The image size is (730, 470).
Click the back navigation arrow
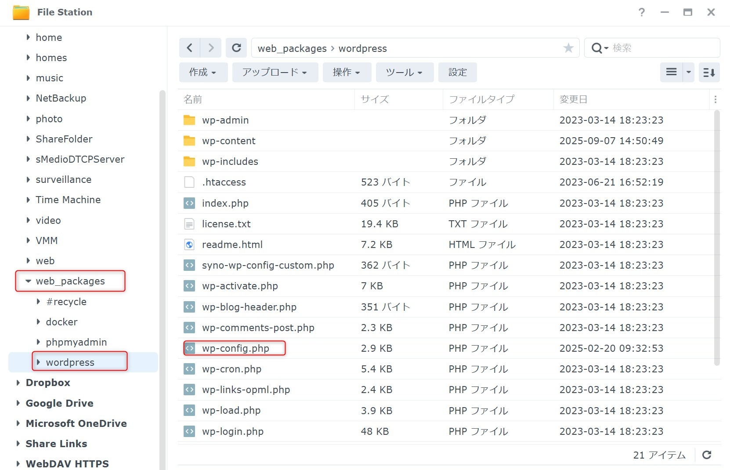pos(190,48)
